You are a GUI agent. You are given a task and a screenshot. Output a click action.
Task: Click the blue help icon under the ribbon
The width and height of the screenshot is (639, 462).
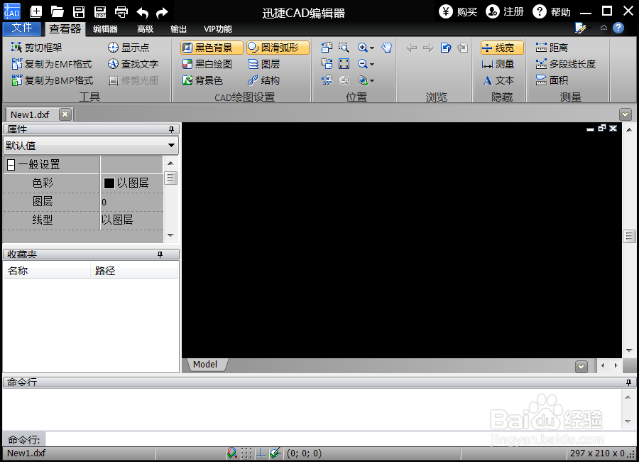(x=618, y=28)
